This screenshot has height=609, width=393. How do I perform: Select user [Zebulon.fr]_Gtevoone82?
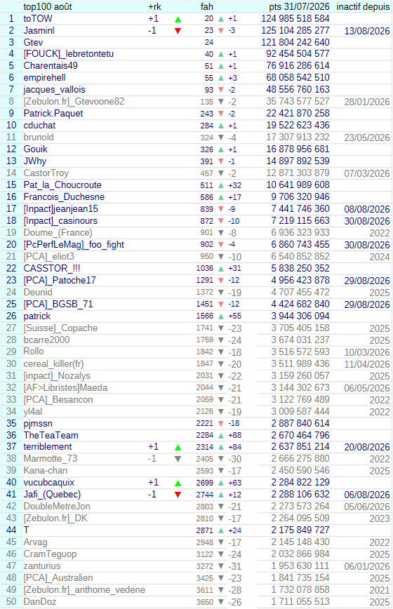tap(74, 102)
